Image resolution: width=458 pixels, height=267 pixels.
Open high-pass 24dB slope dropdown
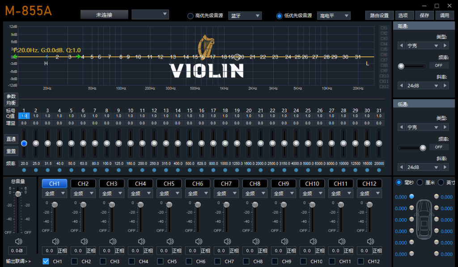click(x=423, y=85)
